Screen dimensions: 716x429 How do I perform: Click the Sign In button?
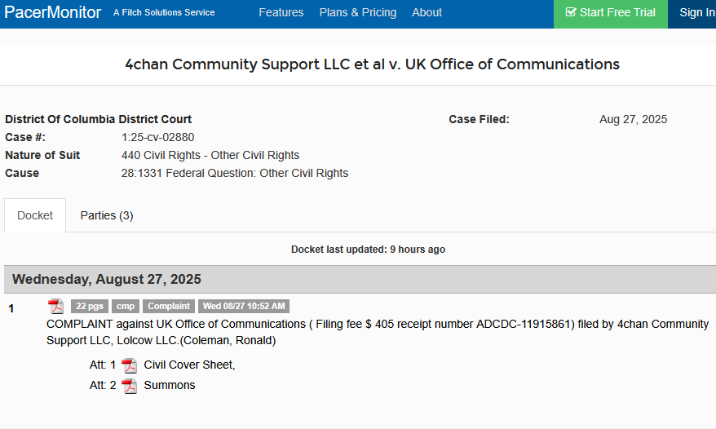[x=692, y=14]
